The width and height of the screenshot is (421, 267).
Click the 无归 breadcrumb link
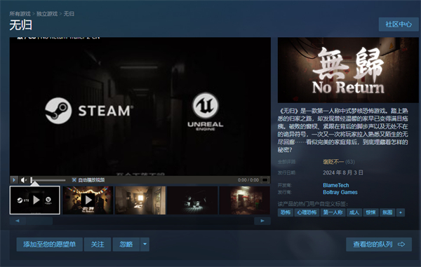[69, 14]
